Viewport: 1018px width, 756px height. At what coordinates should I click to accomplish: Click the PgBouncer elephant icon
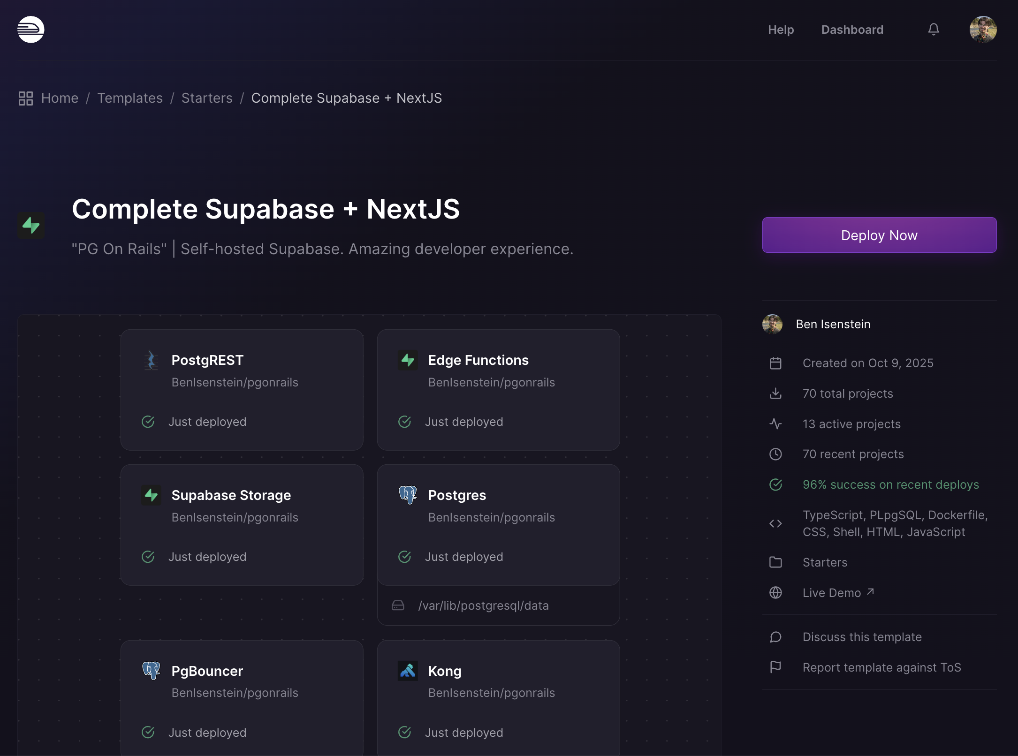(x=151, y=671)
